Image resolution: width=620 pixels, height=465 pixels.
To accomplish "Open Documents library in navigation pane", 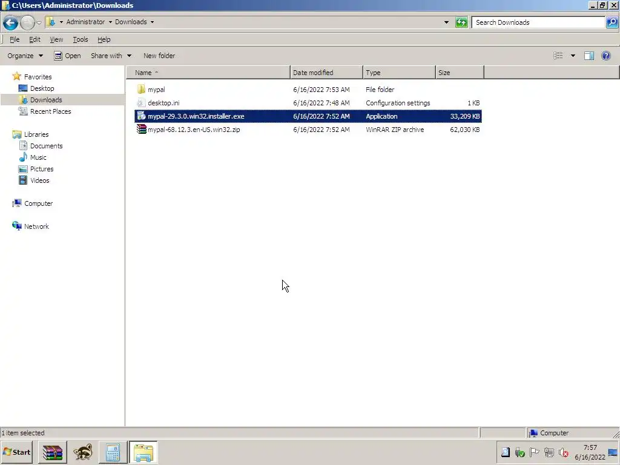I will 41,146.
